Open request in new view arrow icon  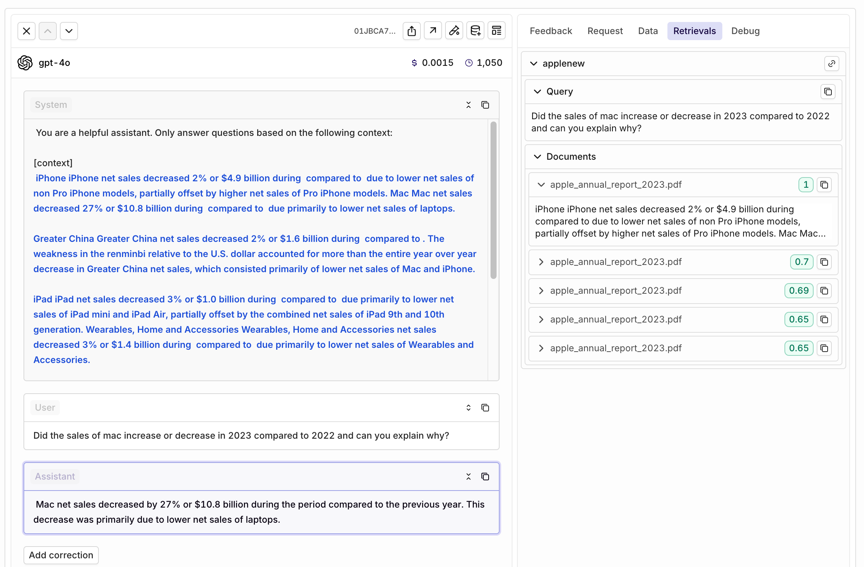click(433, 31)
